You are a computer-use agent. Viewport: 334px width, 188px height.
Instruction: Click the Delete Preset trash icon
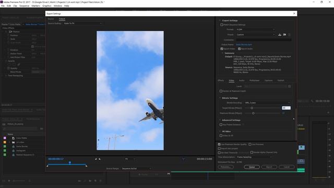[x=289, y=34]
